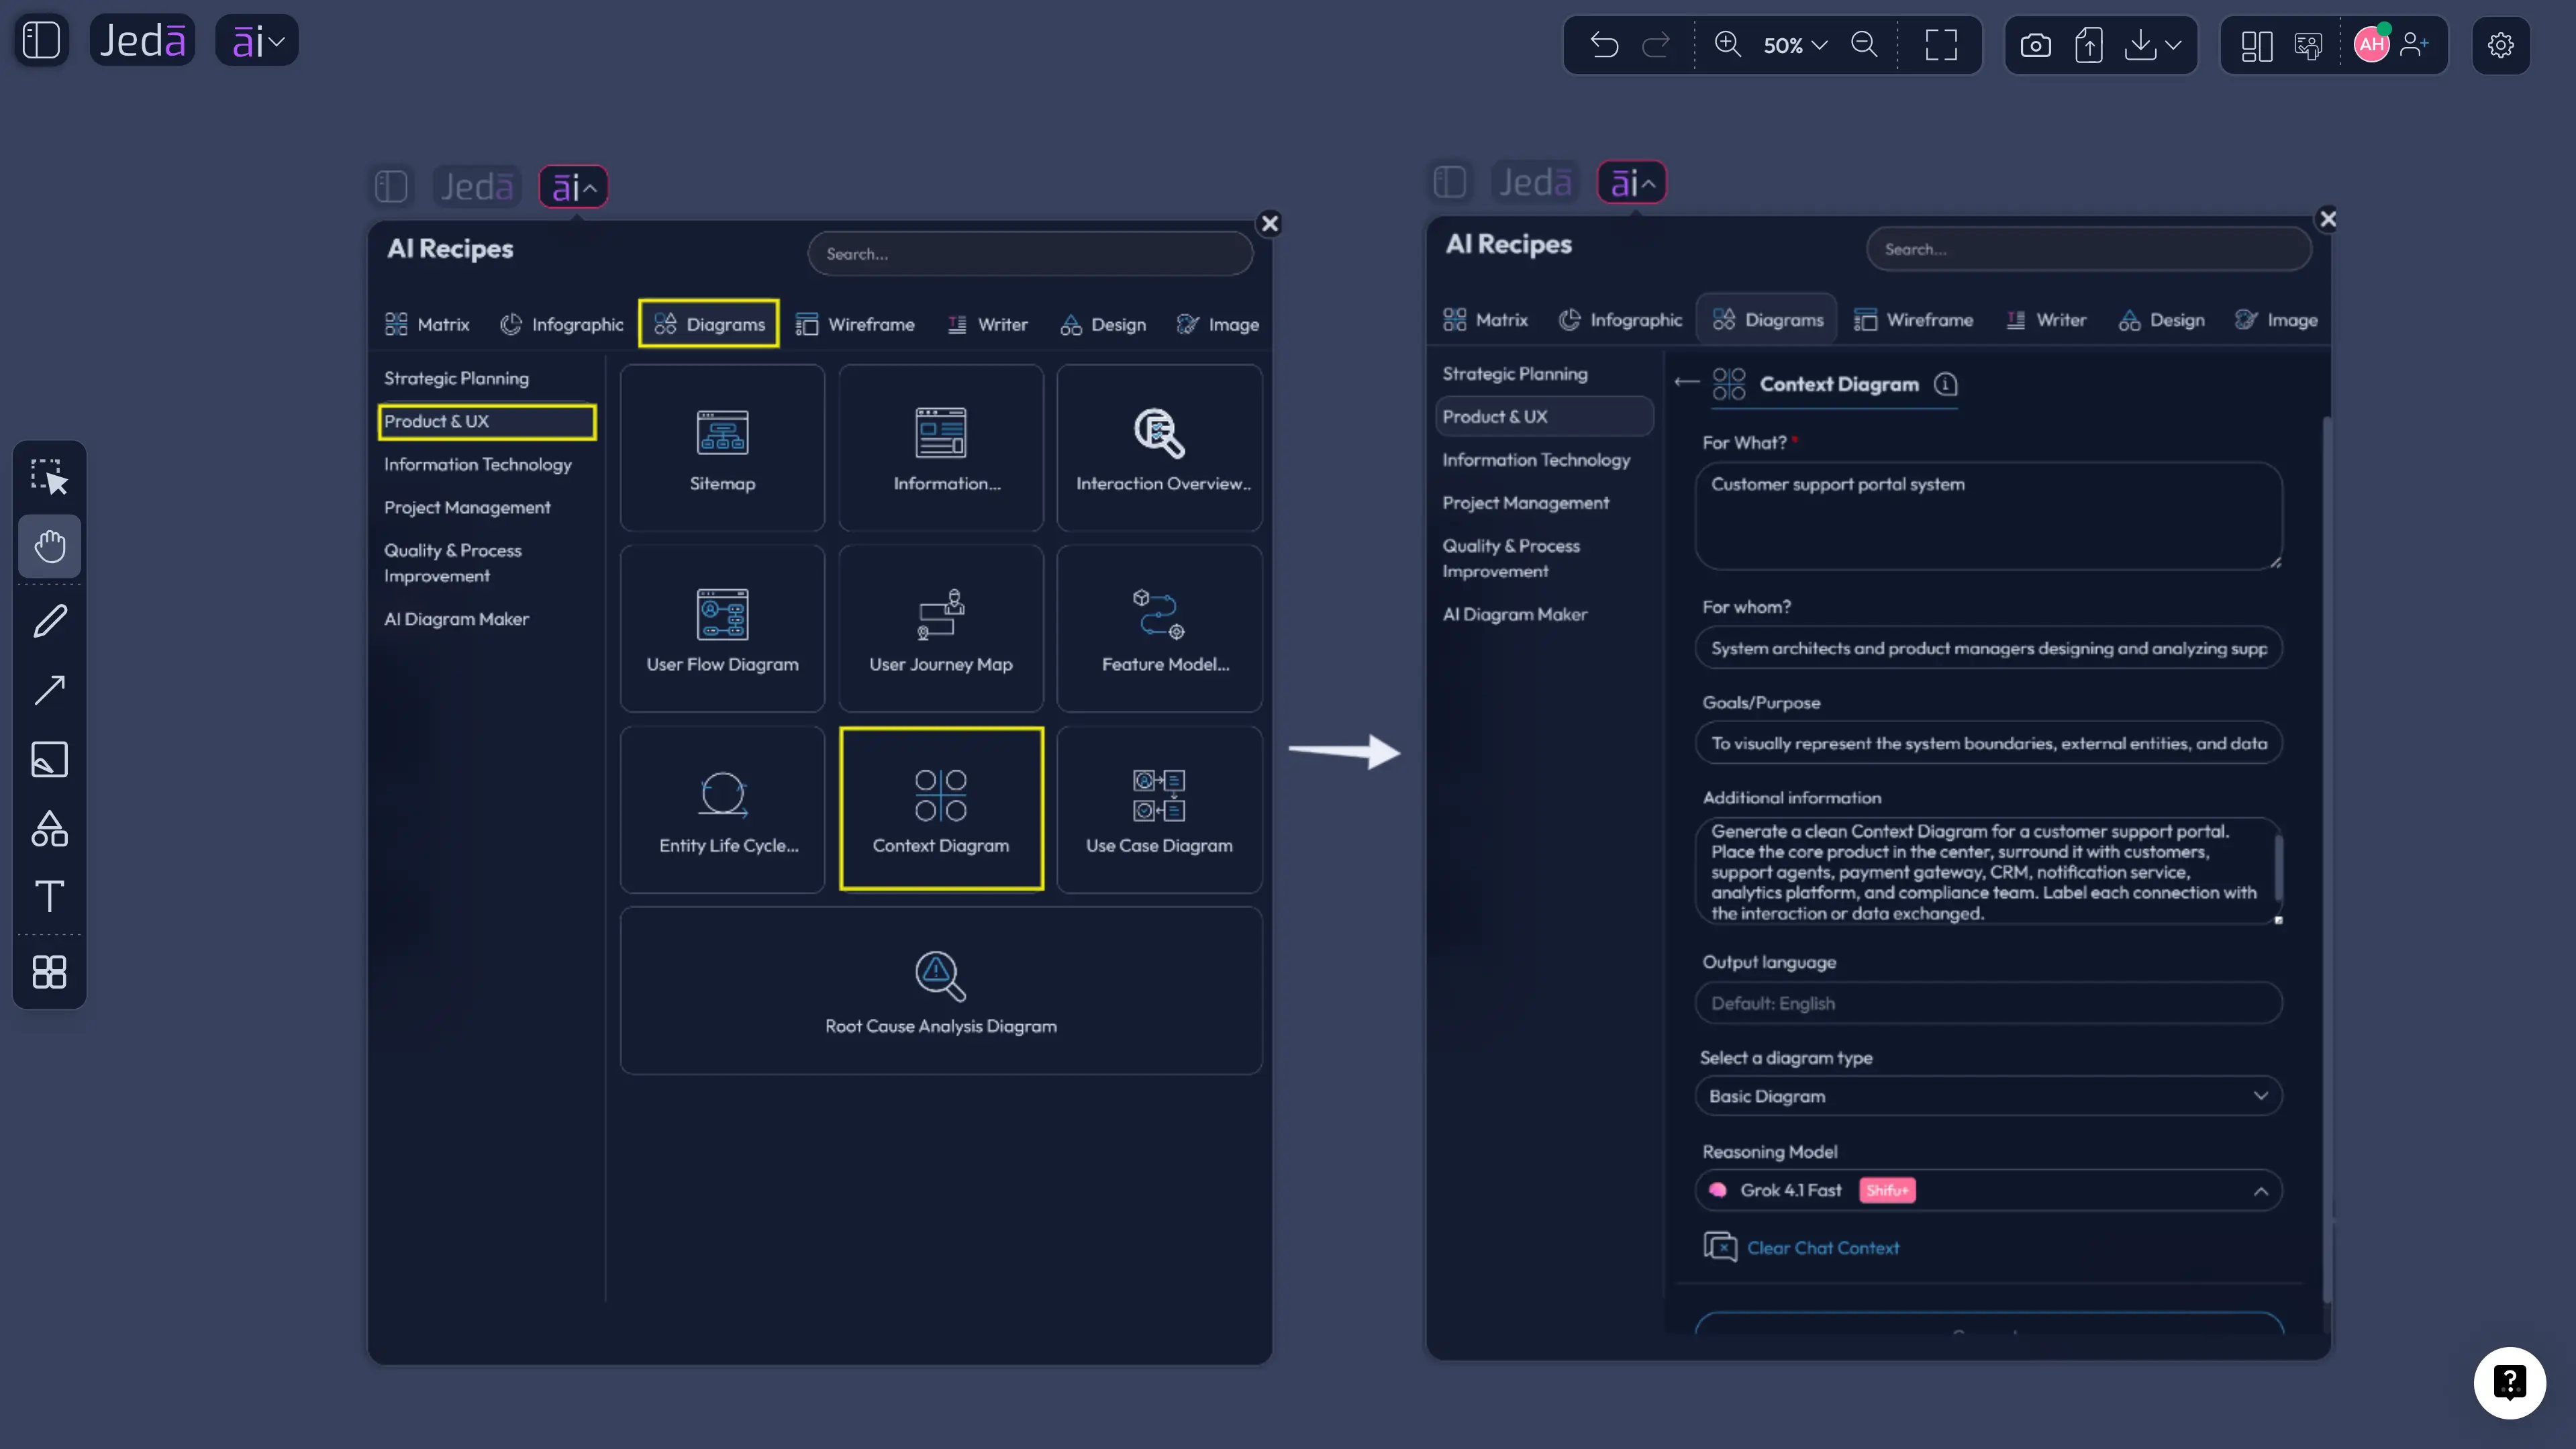
Task: Open the help question mark button
Action: pyautogui.click(x=2509, y=1383)
